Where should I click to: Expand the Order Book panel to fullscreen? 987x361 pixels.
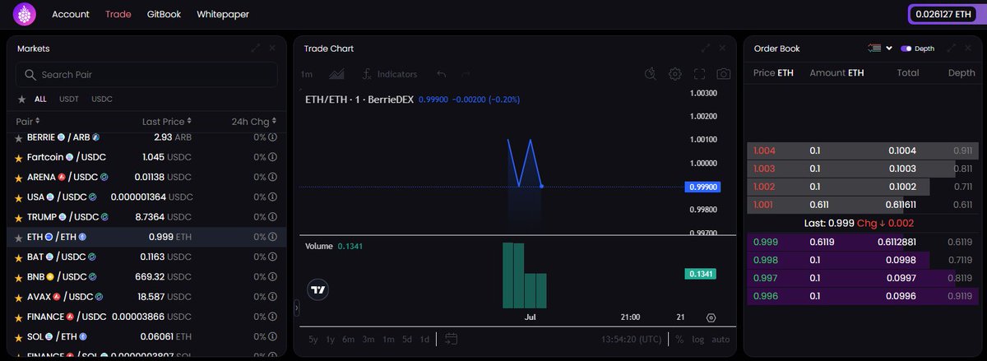(952, 49)
